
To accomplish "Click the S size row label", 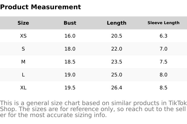I will [23, 49].
